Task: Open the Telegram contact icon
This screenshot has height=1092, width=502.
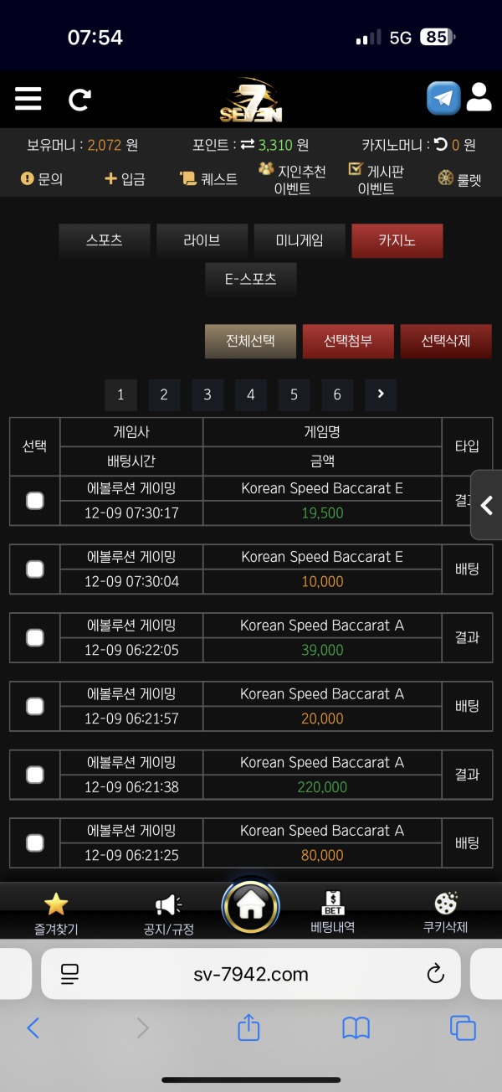Action: pos(443,98)
